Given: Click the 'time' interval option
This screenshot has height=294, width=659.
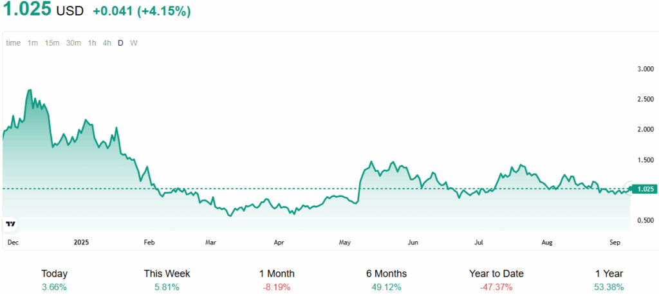Looking at the screenshot, I should coord(13,43).
